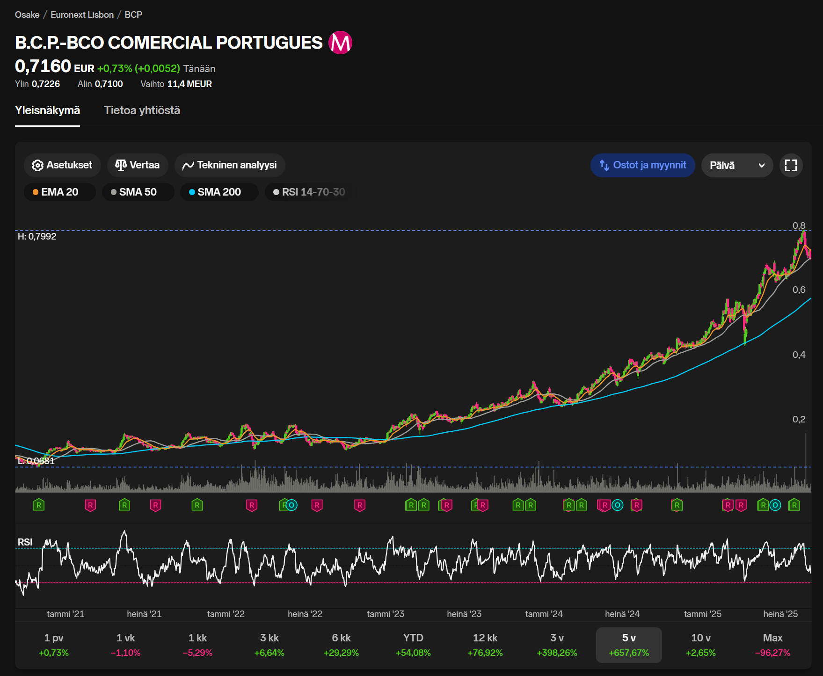This screenshot has height=676, width=823.
Task: Go to Osake breadcrumb link
Action: [x=27, y=15]
